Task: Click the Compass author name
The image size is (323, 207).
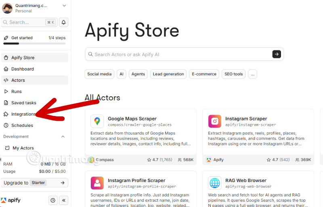Action: 105,160
